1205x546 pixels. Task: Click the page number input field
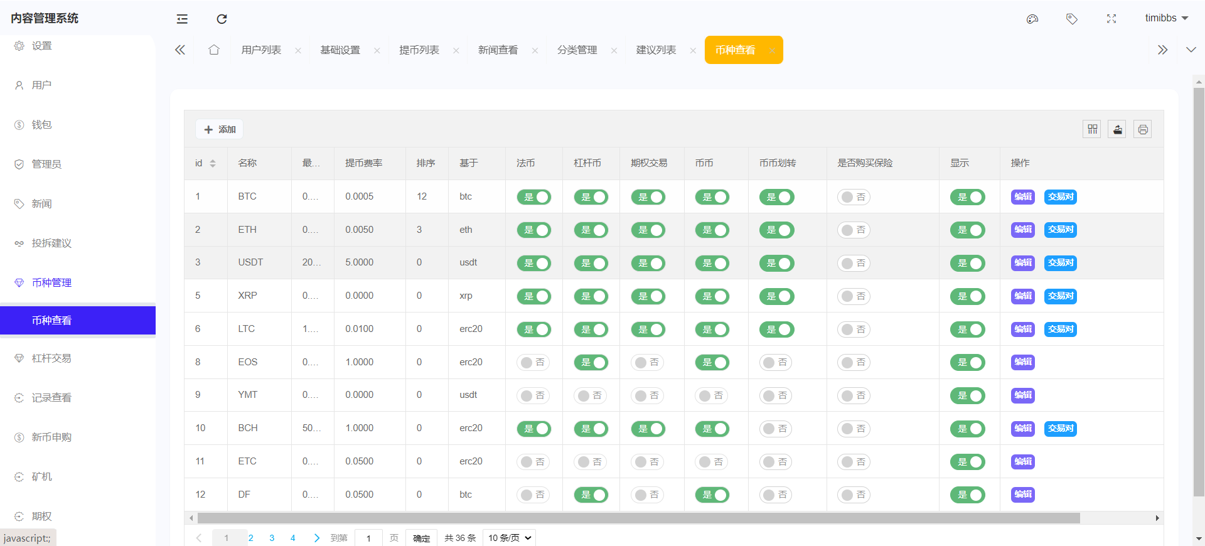tap(368, 538)
